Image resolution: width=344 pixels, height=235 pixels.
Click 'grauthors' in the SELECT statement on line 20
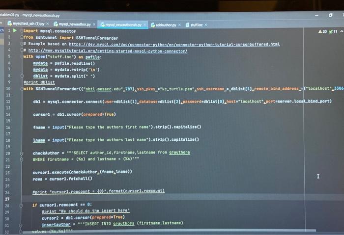point(179,152)
